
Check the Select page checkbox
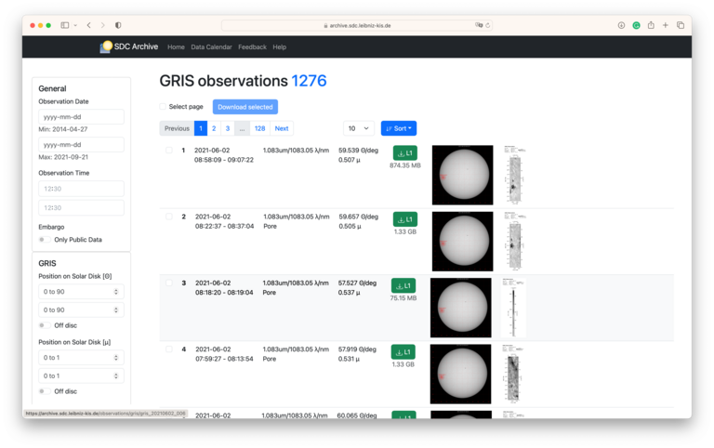click(x=163, y=107)
